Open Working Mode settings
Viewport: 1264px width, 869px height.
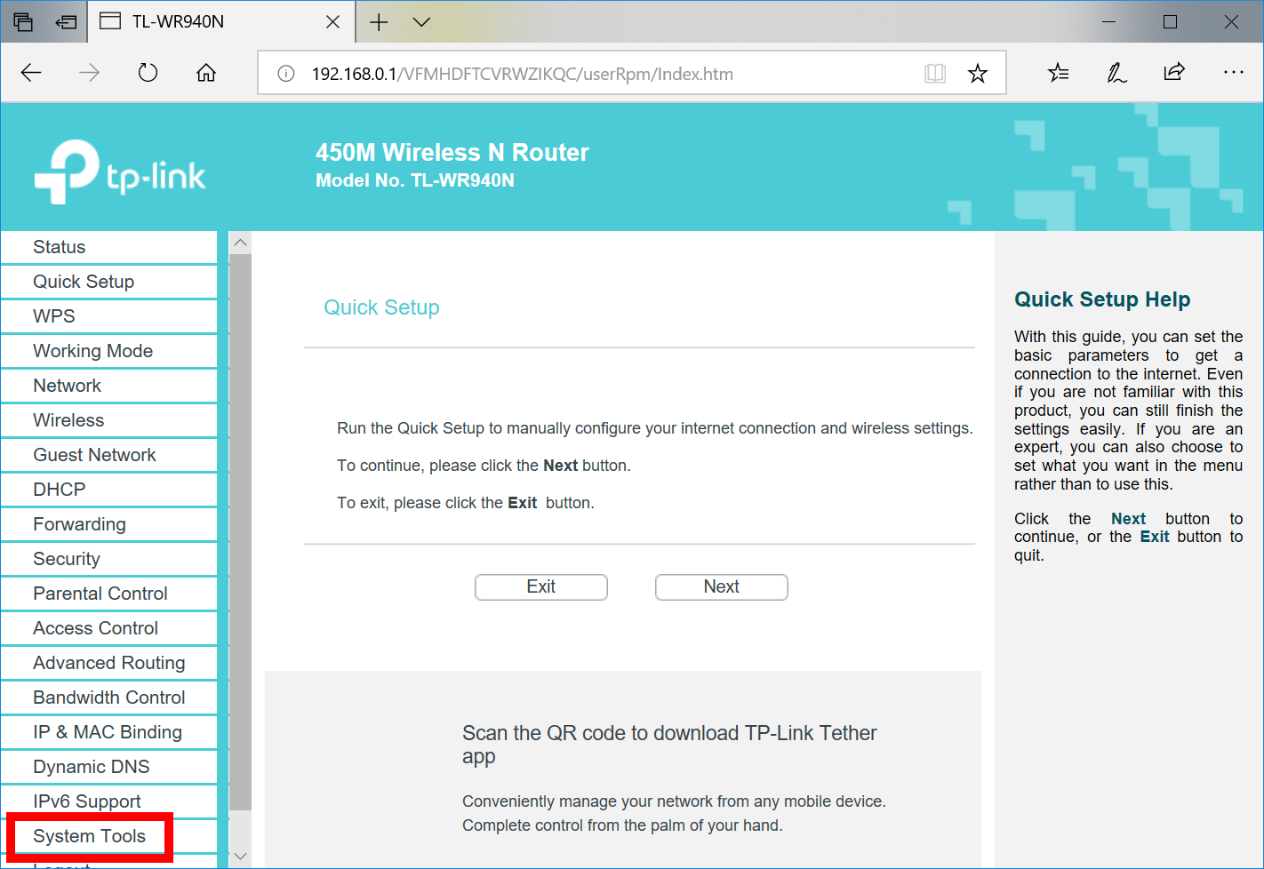(108, 351)
